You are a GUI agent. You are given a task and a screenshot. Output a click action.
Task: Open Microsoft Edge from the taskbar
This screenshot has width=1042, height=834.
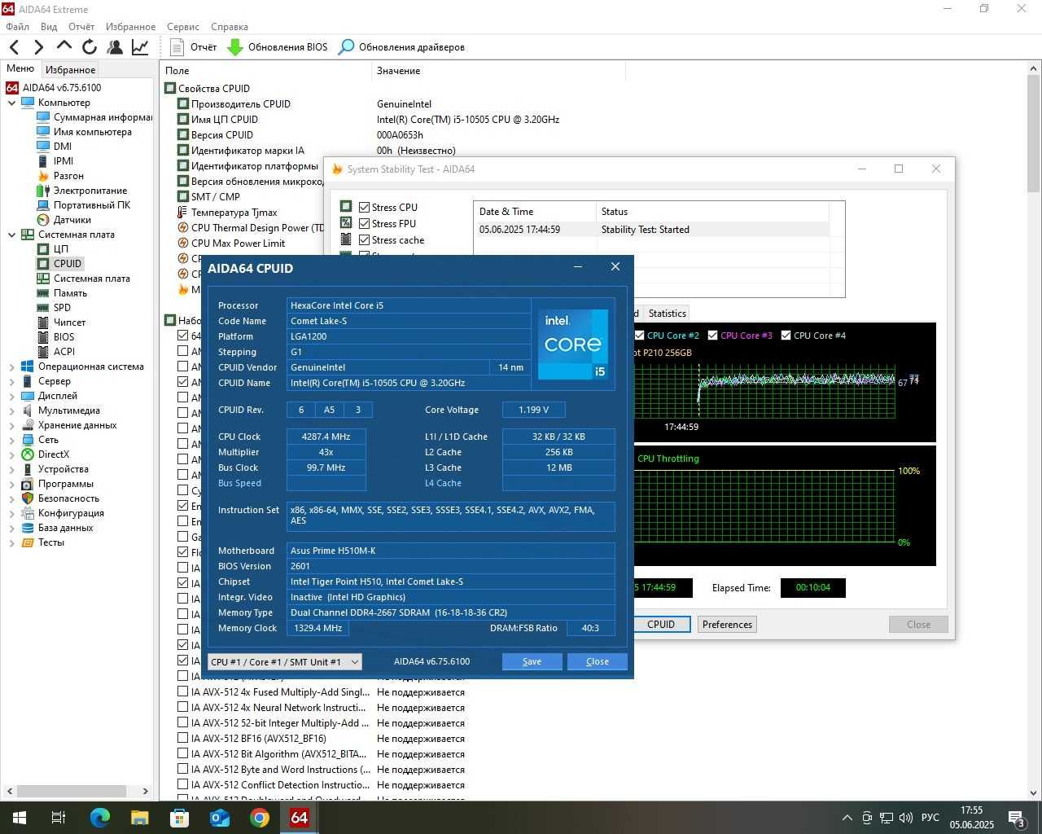click(99, 818)
